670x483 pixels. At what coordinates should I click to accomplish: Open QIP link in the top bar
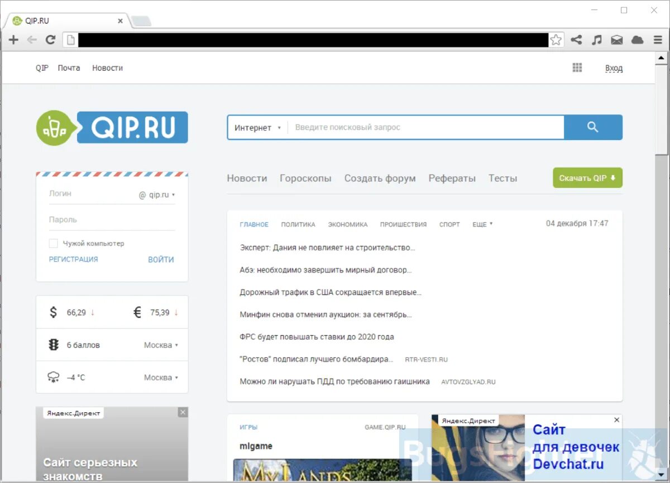[x=42, y=67]
